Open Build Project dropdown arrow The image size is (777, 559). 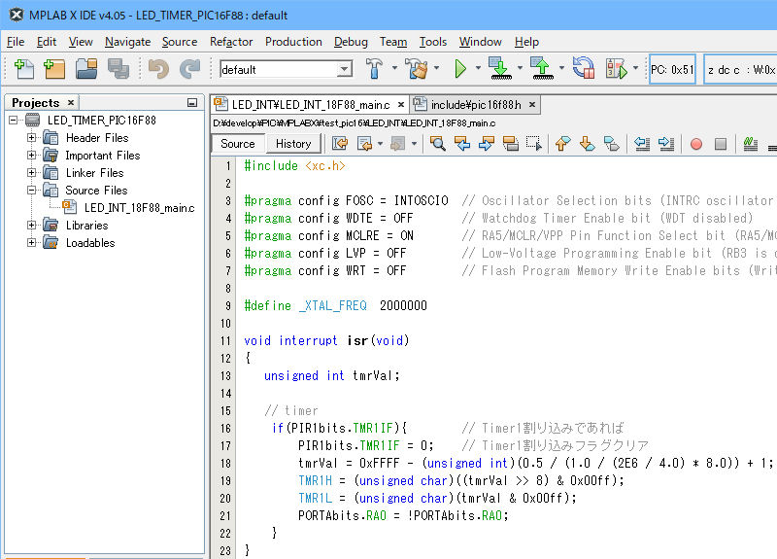(x=394, y=67)
